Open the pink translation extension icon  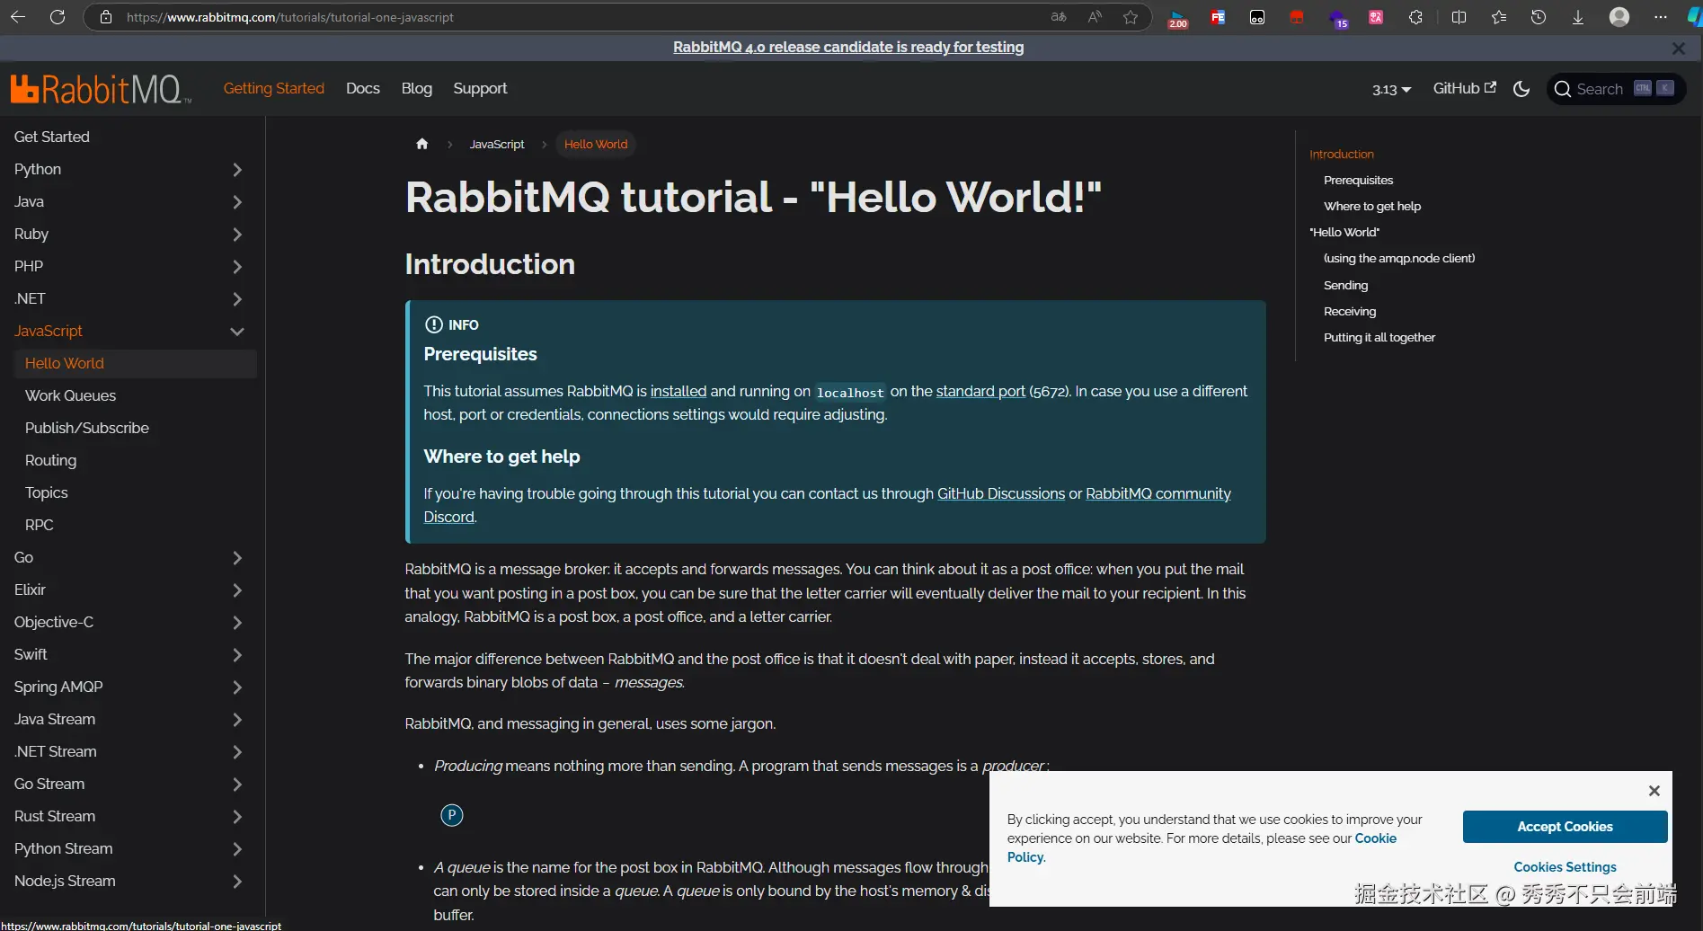pyautogui.click(x=1376, y=17)
